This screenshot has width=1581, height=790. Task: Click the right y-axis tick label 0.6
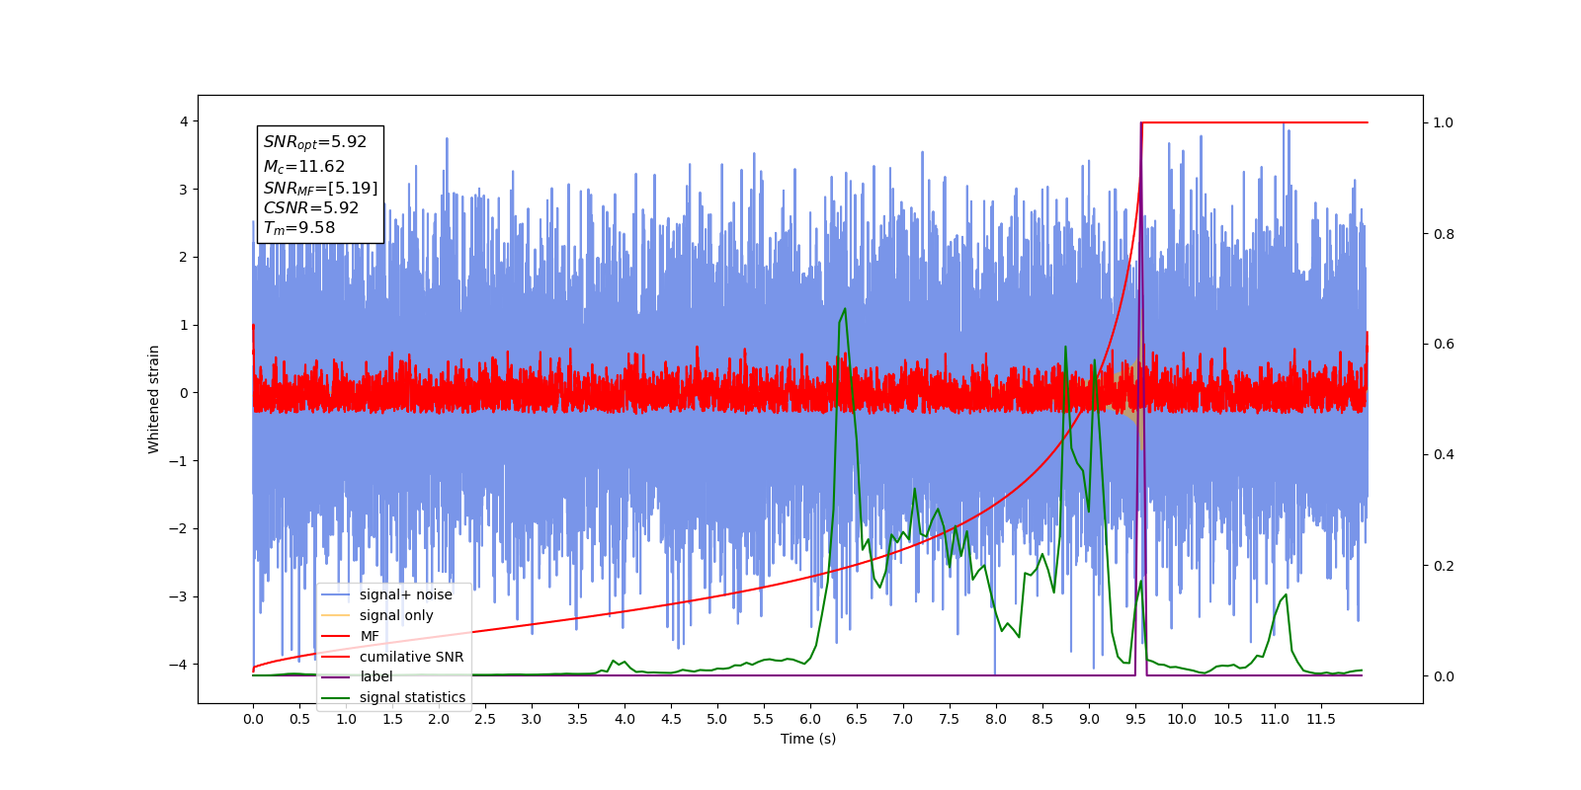click(1444, 344)
